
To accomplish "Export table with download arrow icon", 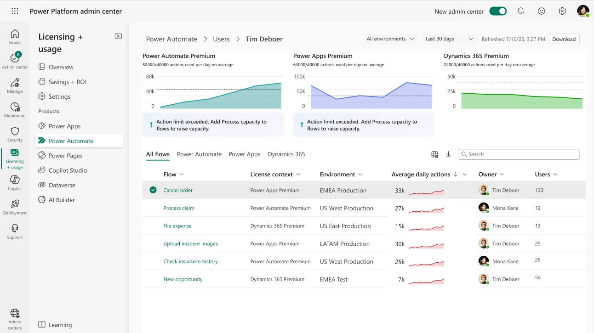I will click(448, 154).
